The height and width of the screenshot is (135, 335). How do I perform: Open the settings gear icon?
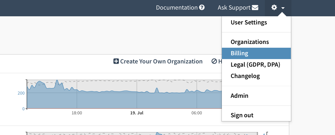pyautogui.click(x=274, y=8)
